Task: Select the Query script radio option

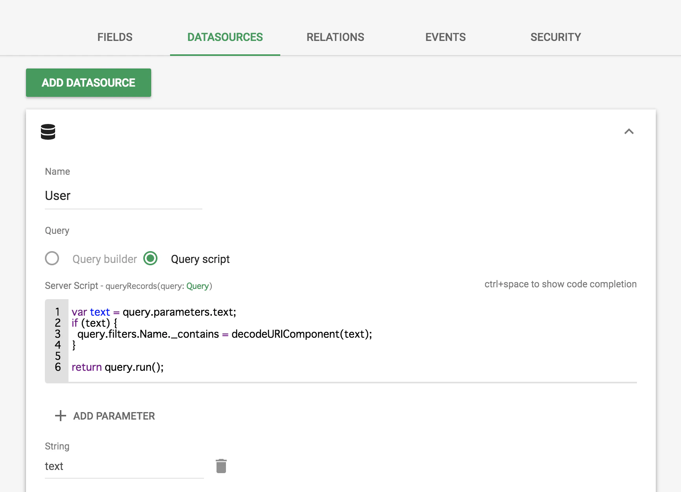Action: [150, 258]
